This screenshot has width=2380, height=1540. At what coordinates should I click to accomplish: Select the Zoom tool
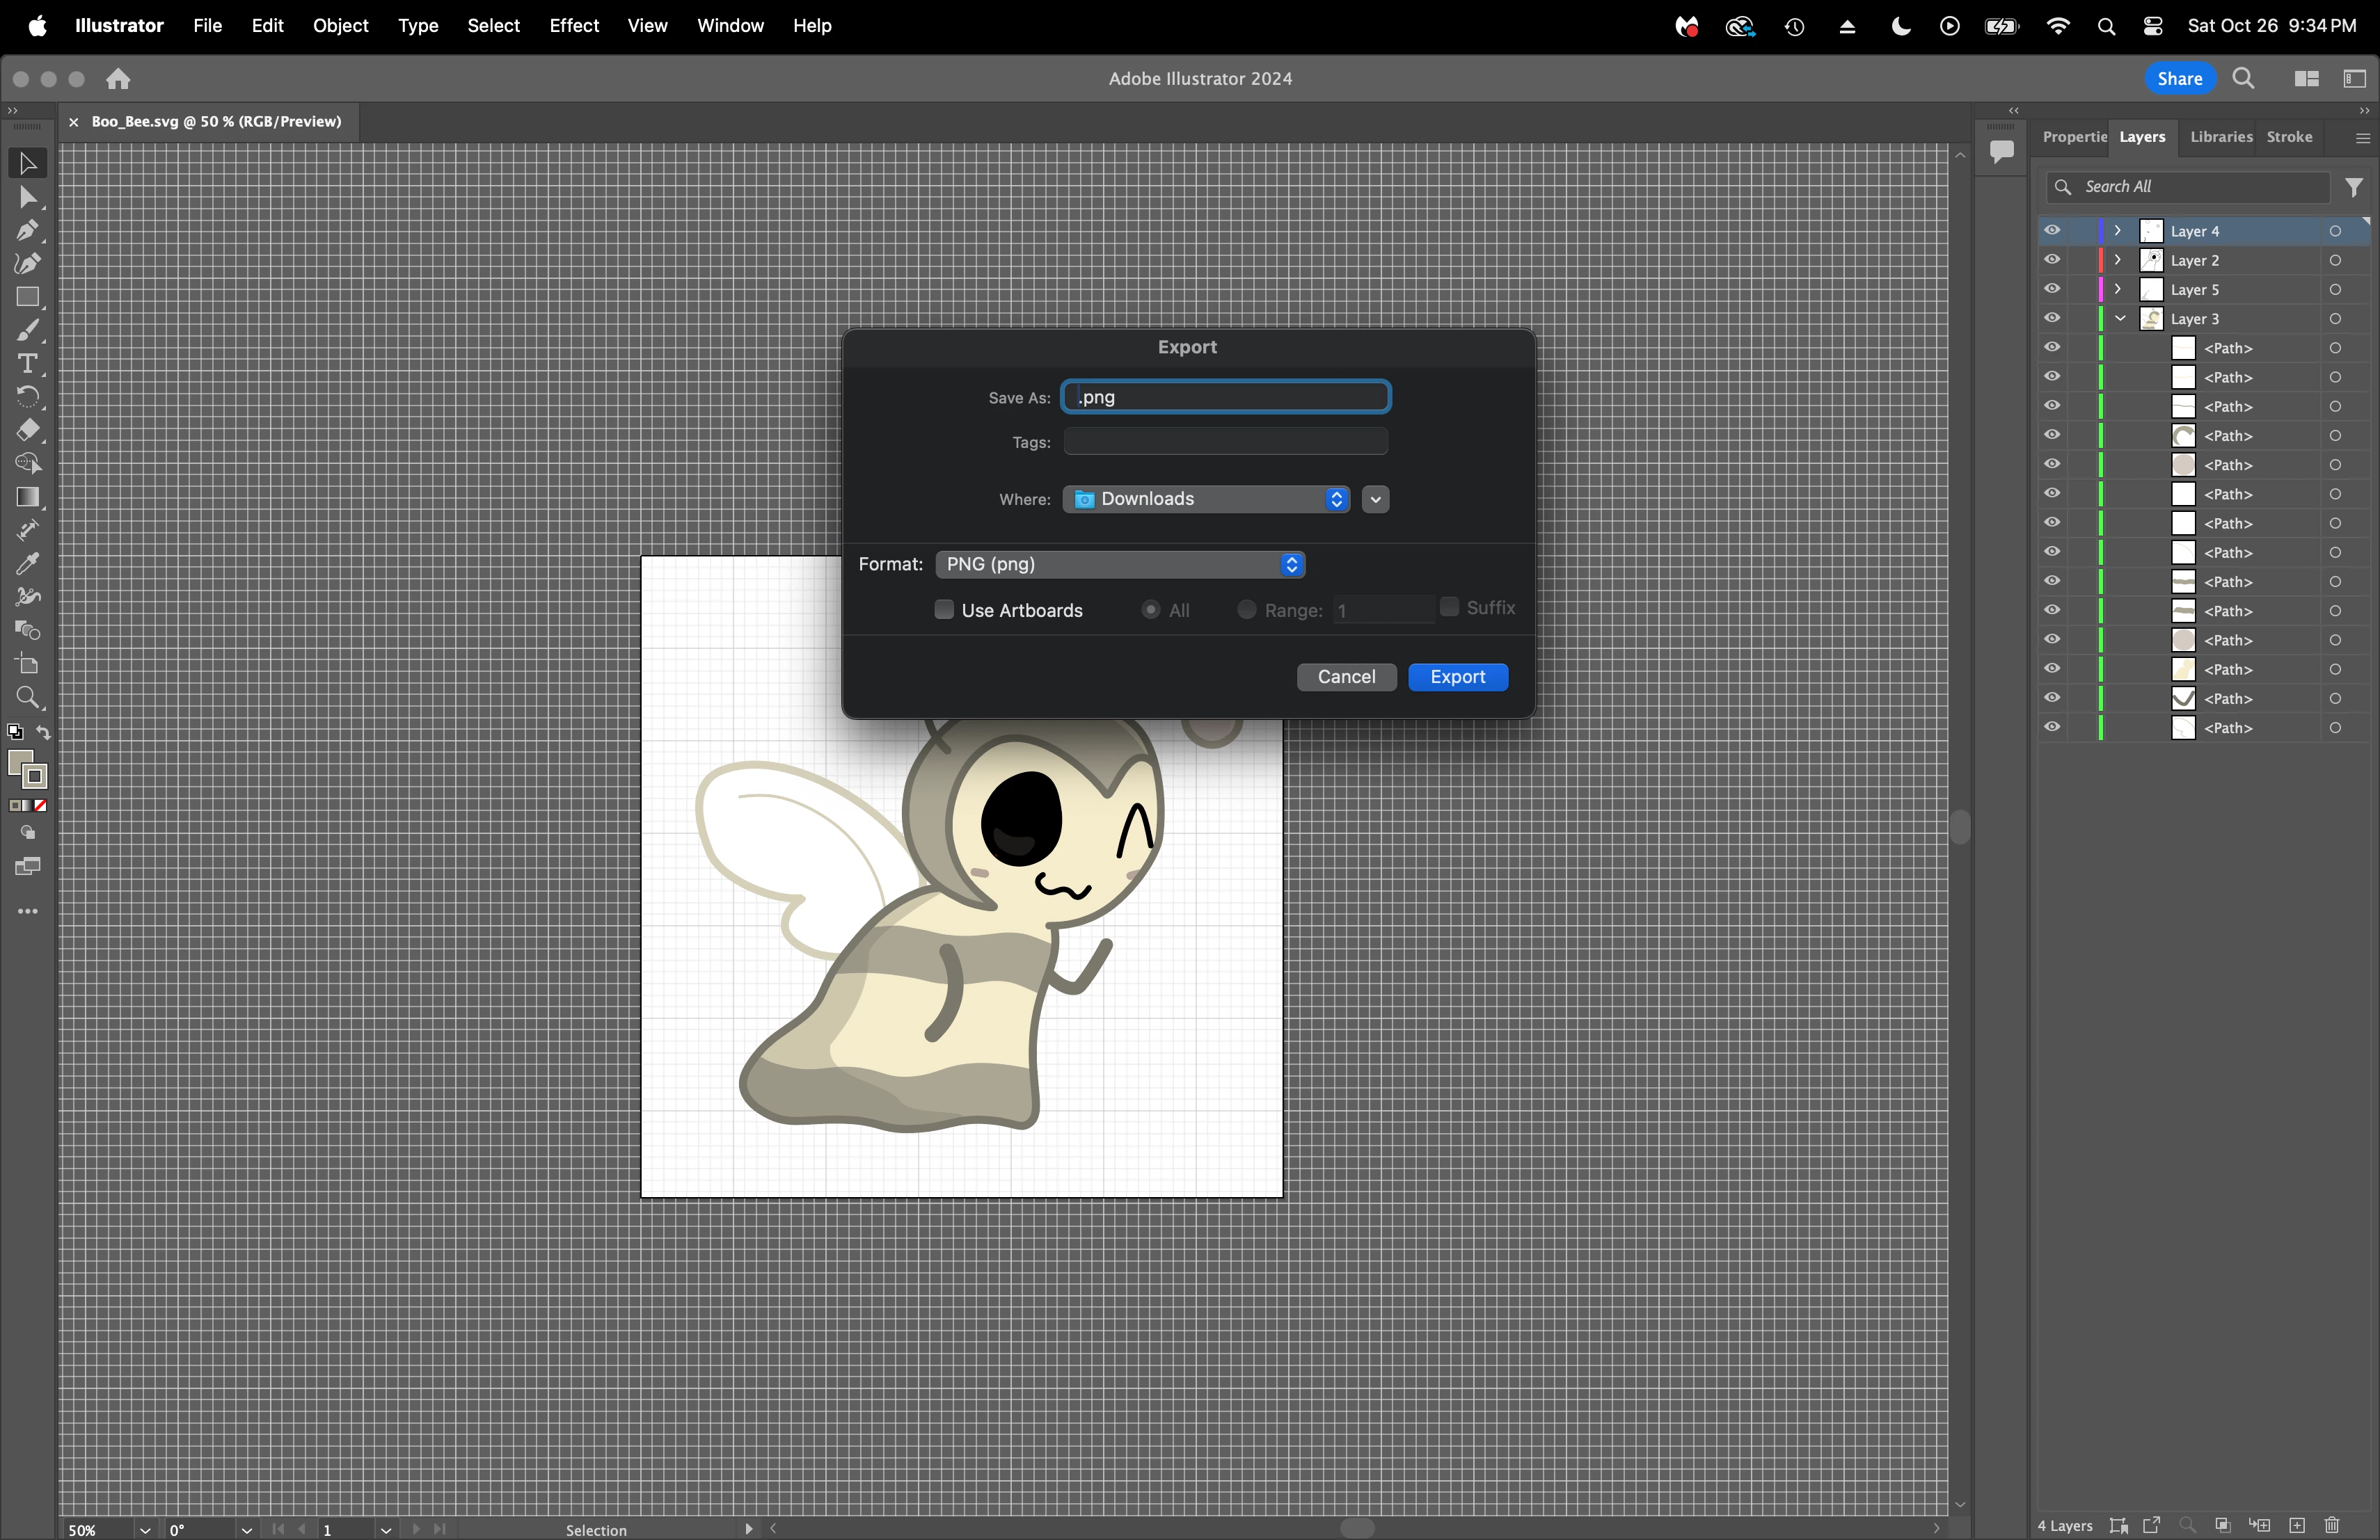pyautogui.click(x=27, y=698)
